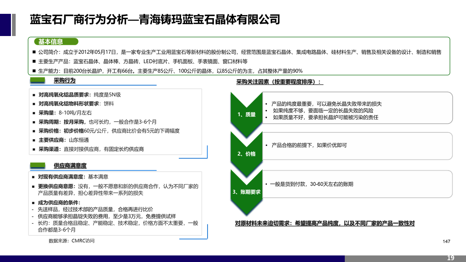Select the green arrow labeled 3、账期要求
This screenshot has height=262, width=466.
click(x=246, y=192)
